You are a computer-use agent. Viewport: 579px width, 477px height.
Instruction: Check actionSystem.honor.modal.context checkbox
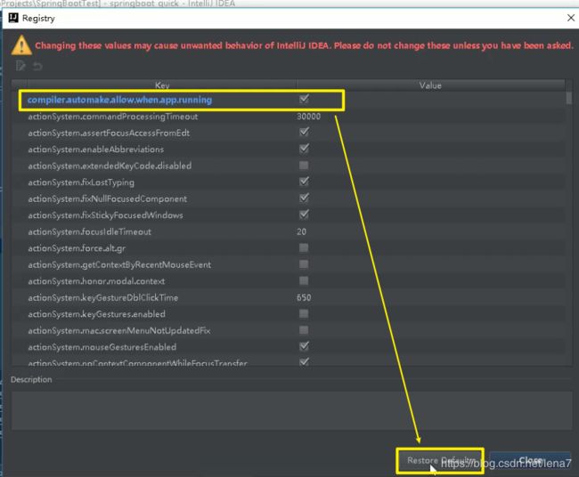[x=304, y=280]
